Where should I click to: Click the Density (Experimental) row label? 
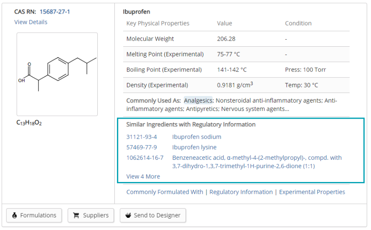click(157, 85)
